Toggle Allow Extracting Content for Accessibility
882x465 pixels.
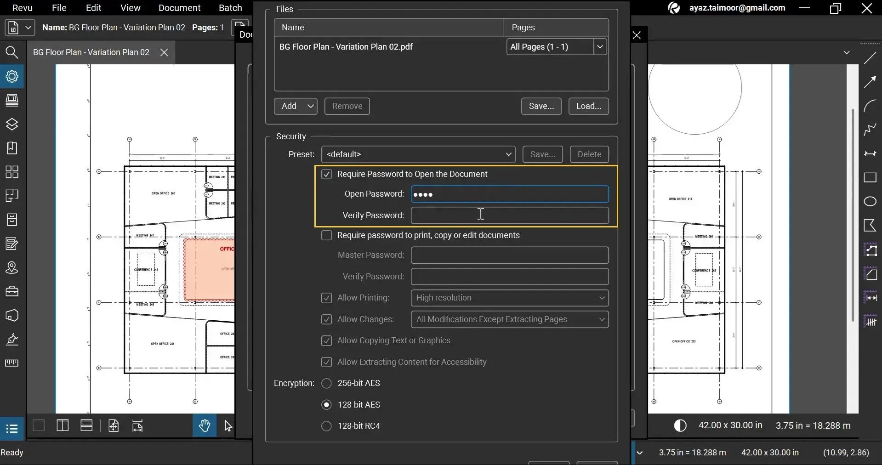326,362
